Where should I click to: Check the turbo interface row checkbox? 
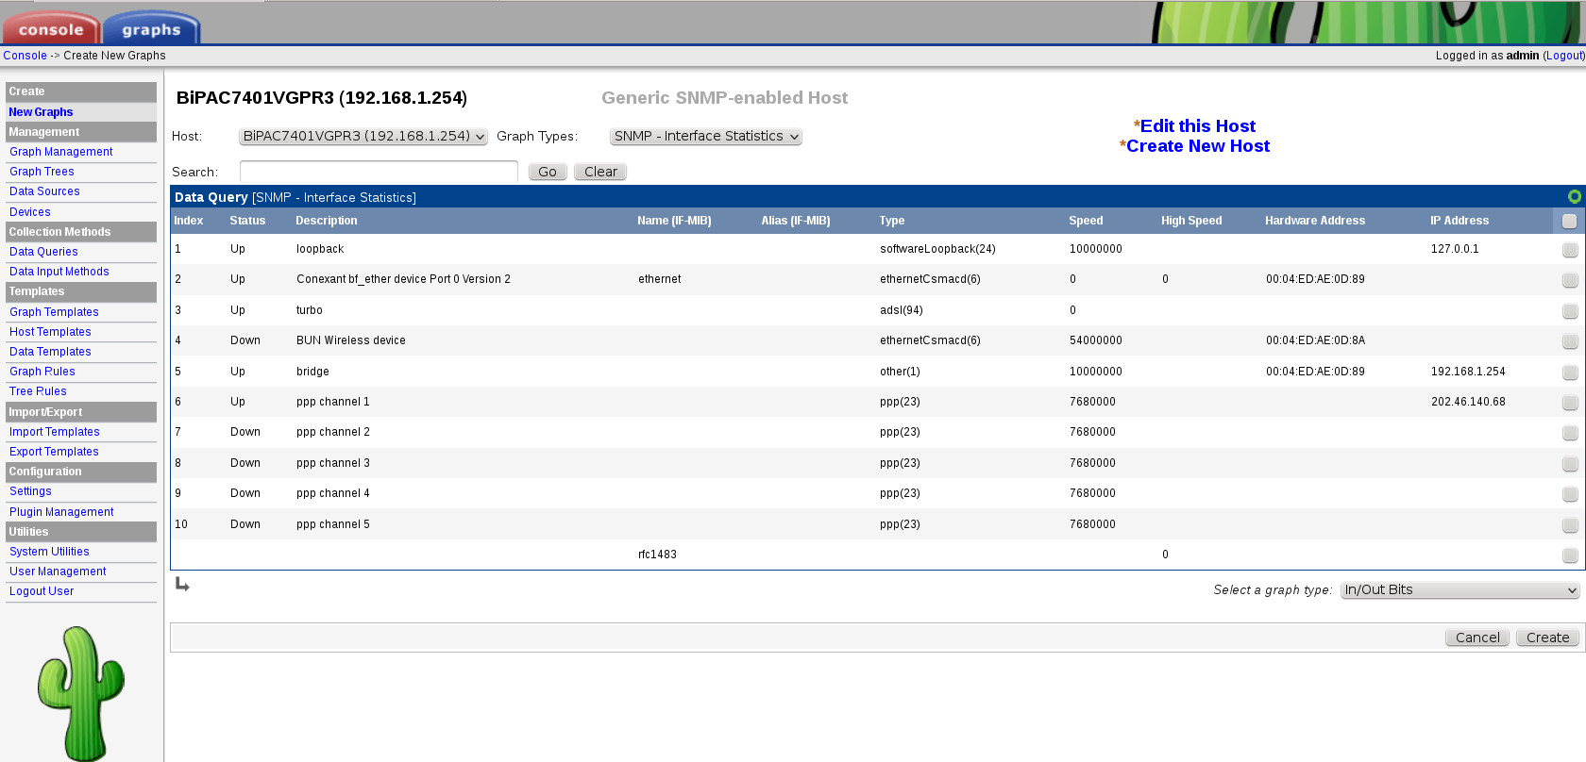(1569, 311)
